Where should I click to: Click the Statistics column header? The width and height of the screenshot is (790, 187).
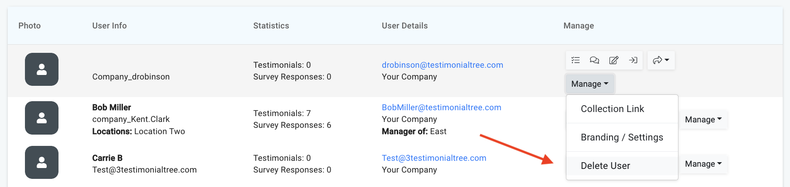[271, 26]
